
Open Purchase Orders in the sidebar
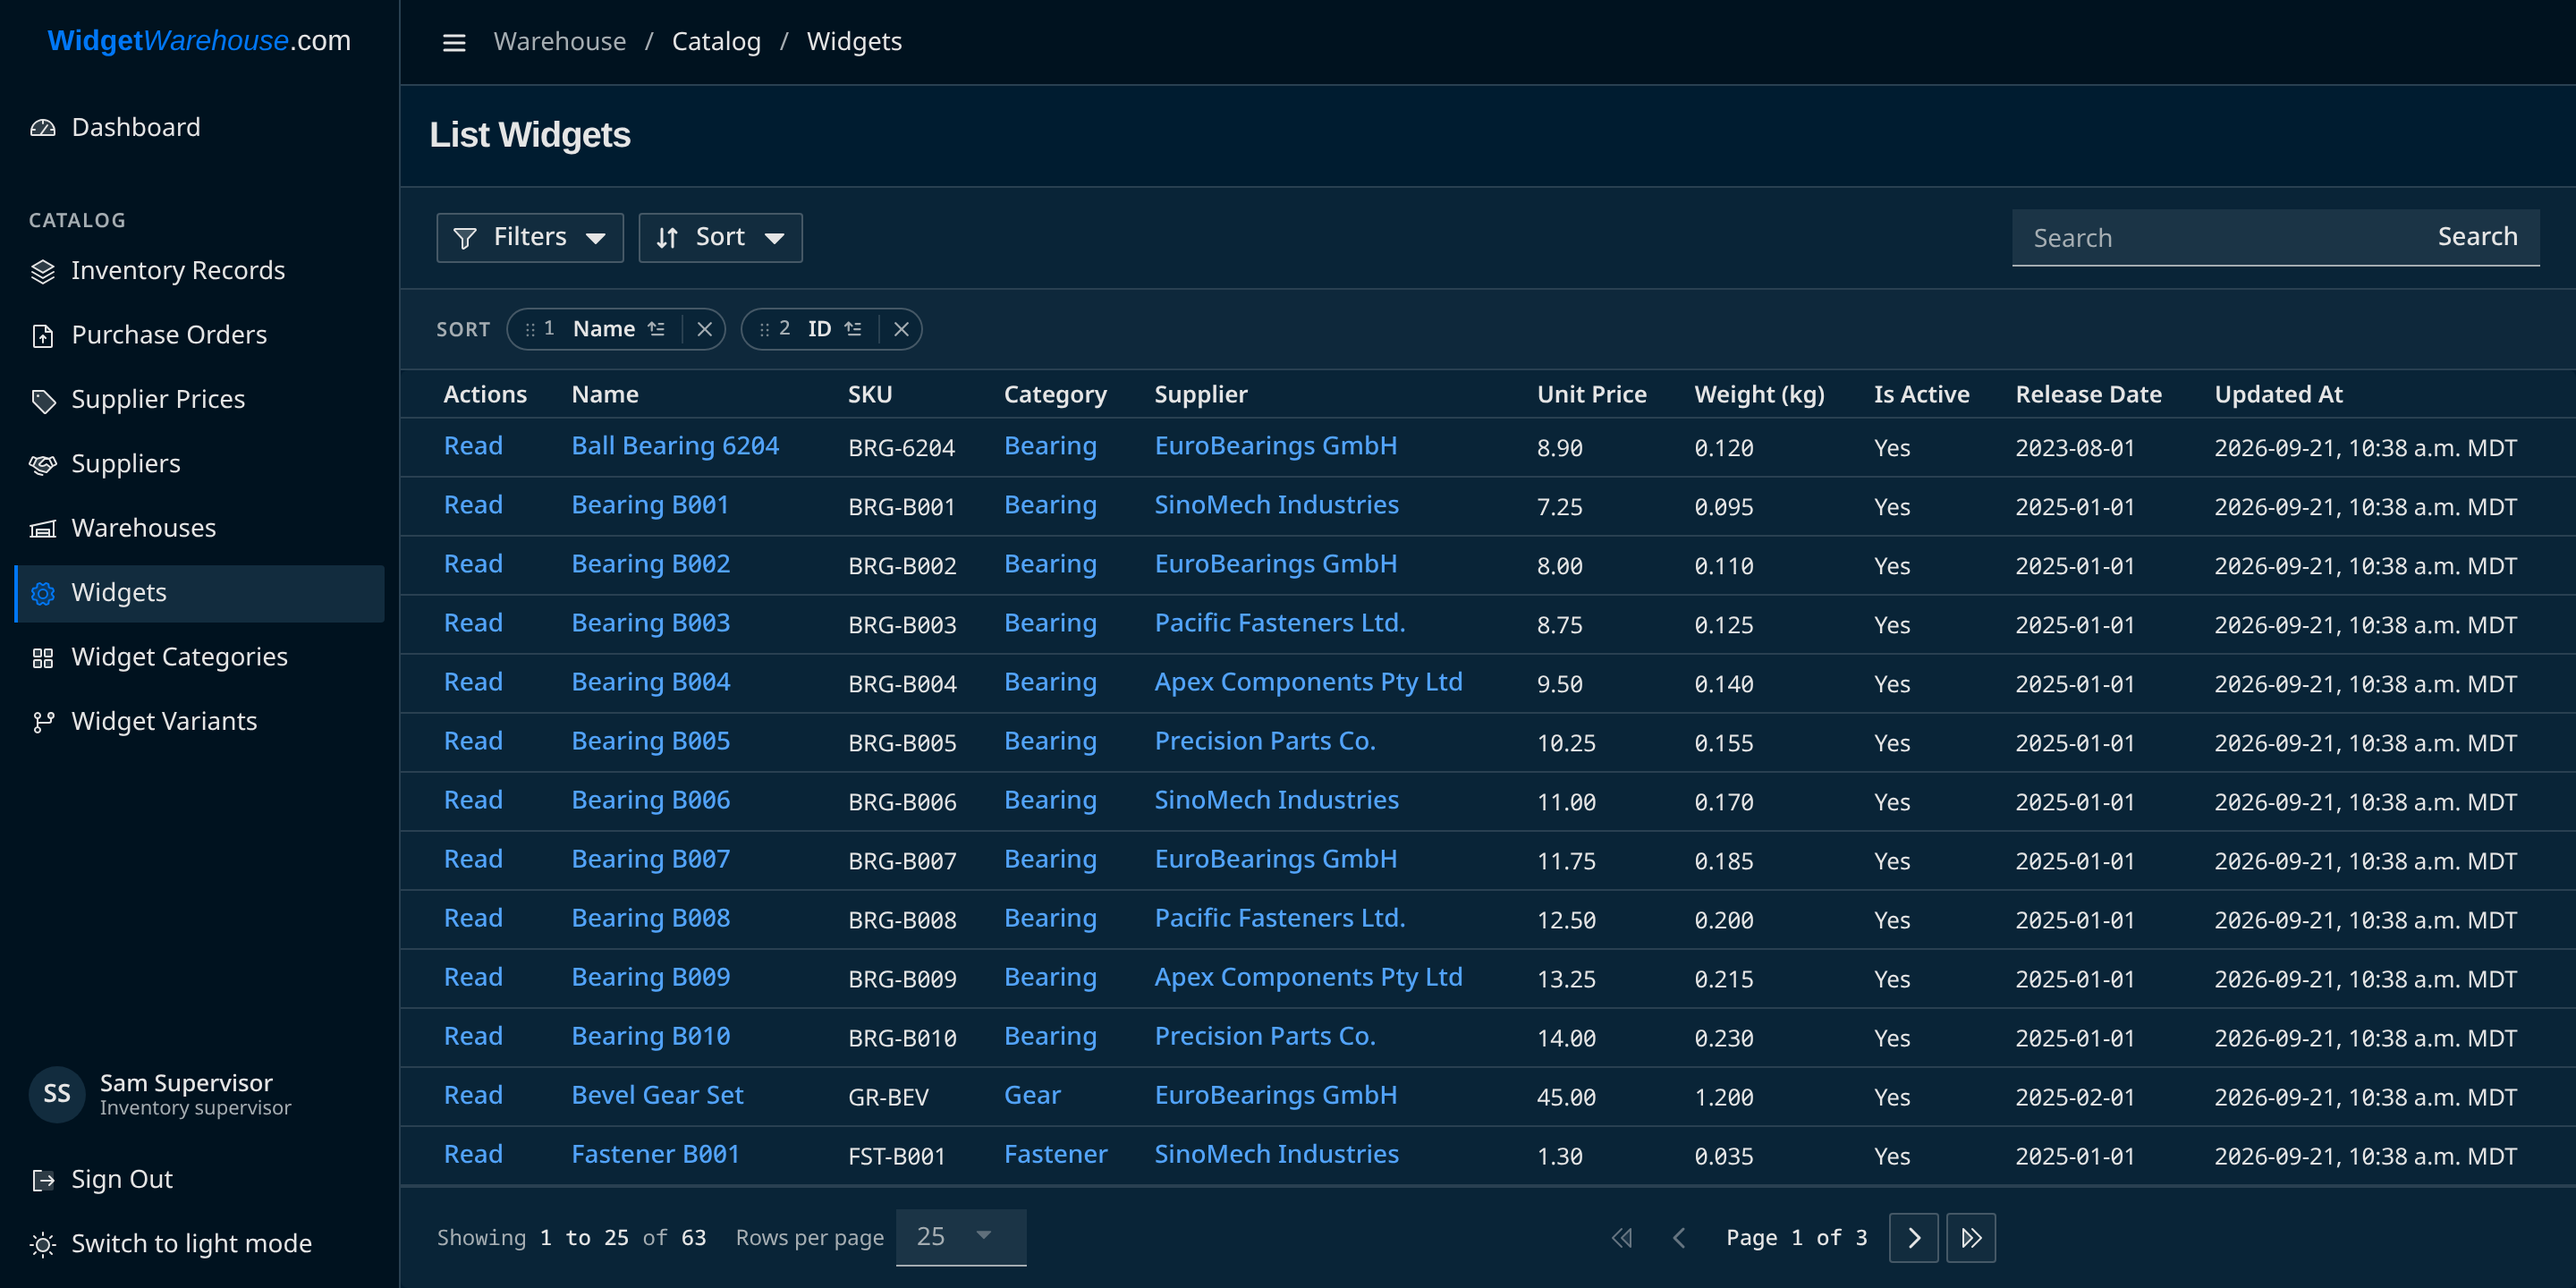click(200, 335)
